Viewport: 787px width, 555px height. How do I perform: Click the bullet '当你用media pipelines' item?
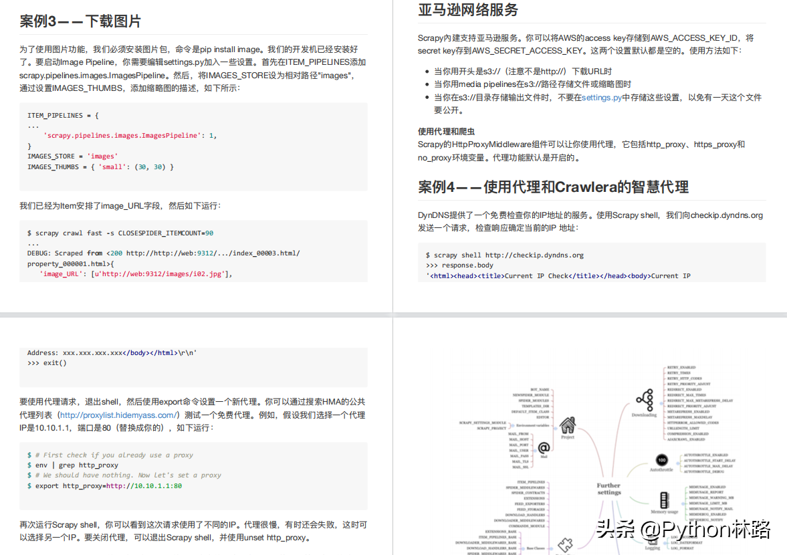click(532, 84)
